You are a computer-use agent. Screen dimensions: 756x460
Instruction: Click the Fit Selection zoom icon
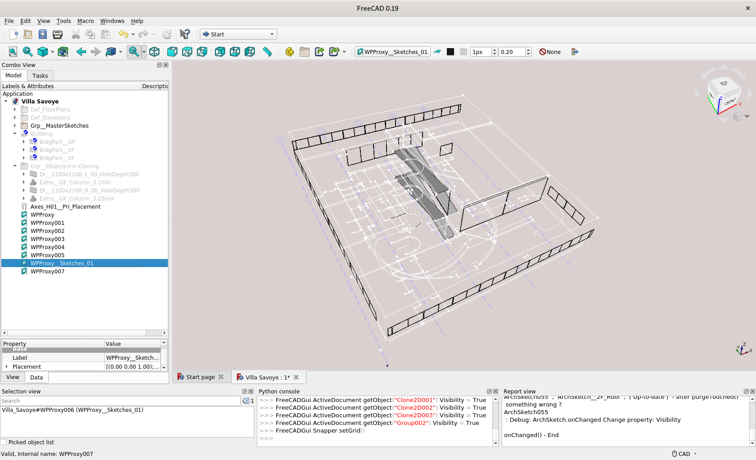pos(27,52)
